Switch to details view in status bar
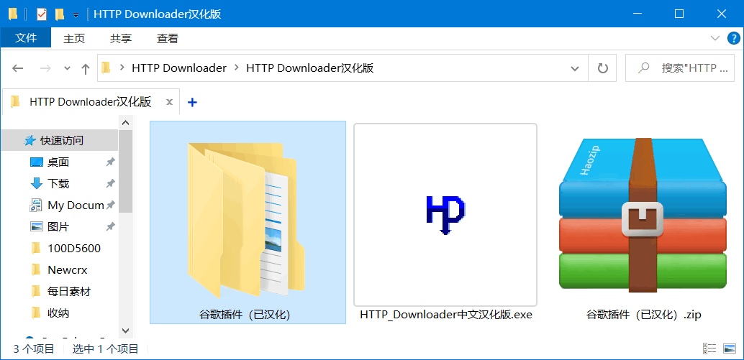The width and height of the screenshot is (744, 360). click(x=709, y=349)
